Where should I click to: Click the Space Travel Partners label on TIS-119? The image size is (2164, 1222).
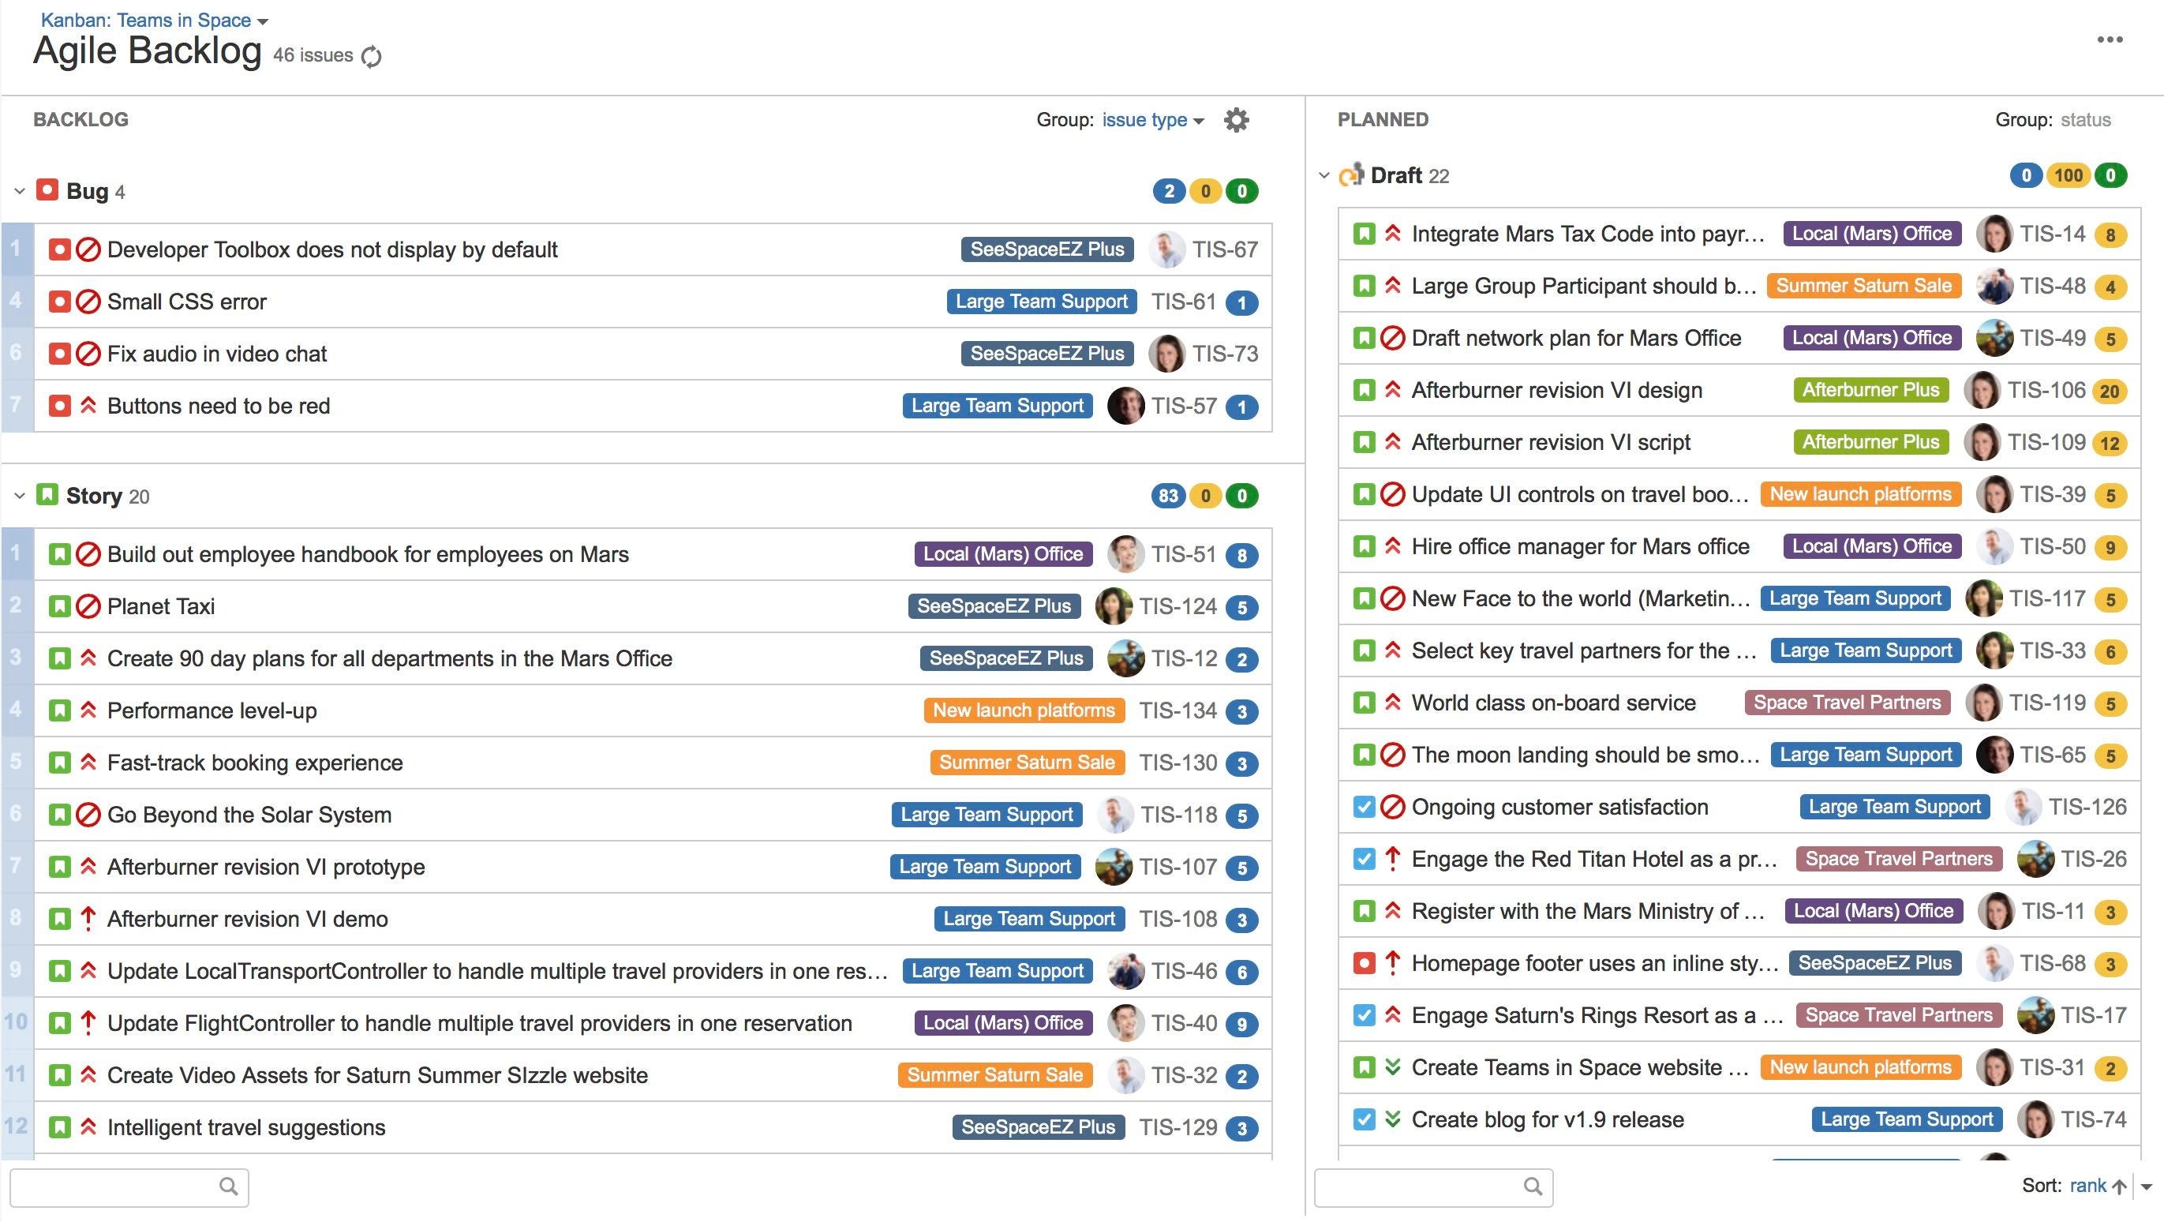coord(1848,703)
